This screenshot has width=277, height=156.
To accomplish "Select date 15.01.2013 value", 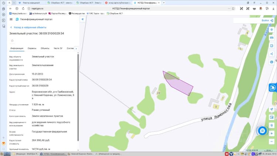I will tap(37, 74).
